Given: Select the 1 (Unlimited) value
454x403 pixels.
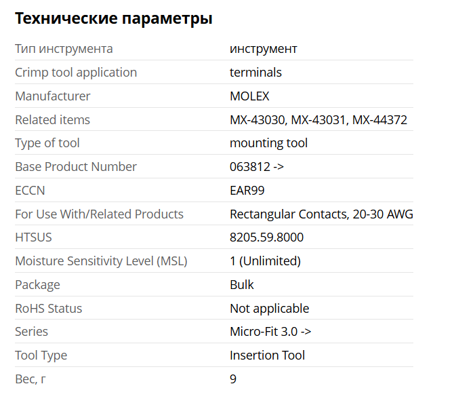Looking at the screenshot, I should (x=265, y=261).
